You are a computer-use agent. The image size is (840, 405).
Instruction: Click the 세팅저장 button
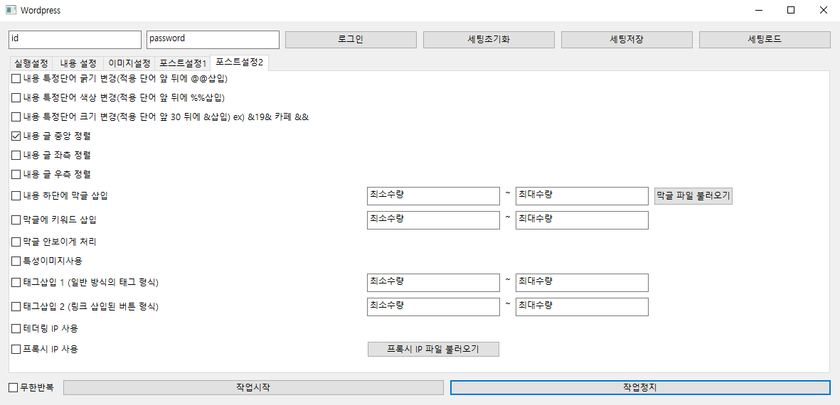[627, 40]
